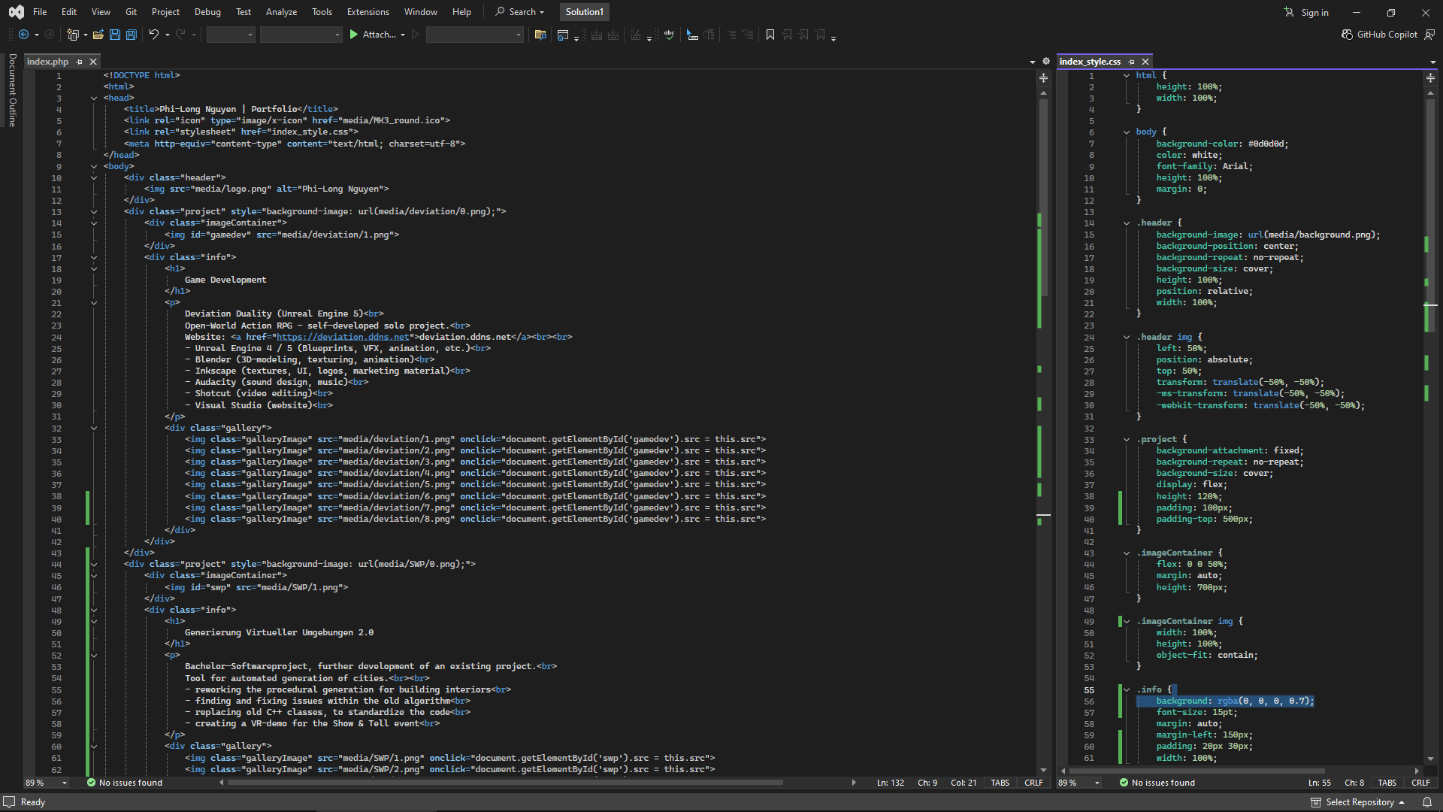The image size is (1443, 812).
Task: Collapse the .project CSS rule block
Action: click(1127, 440)
